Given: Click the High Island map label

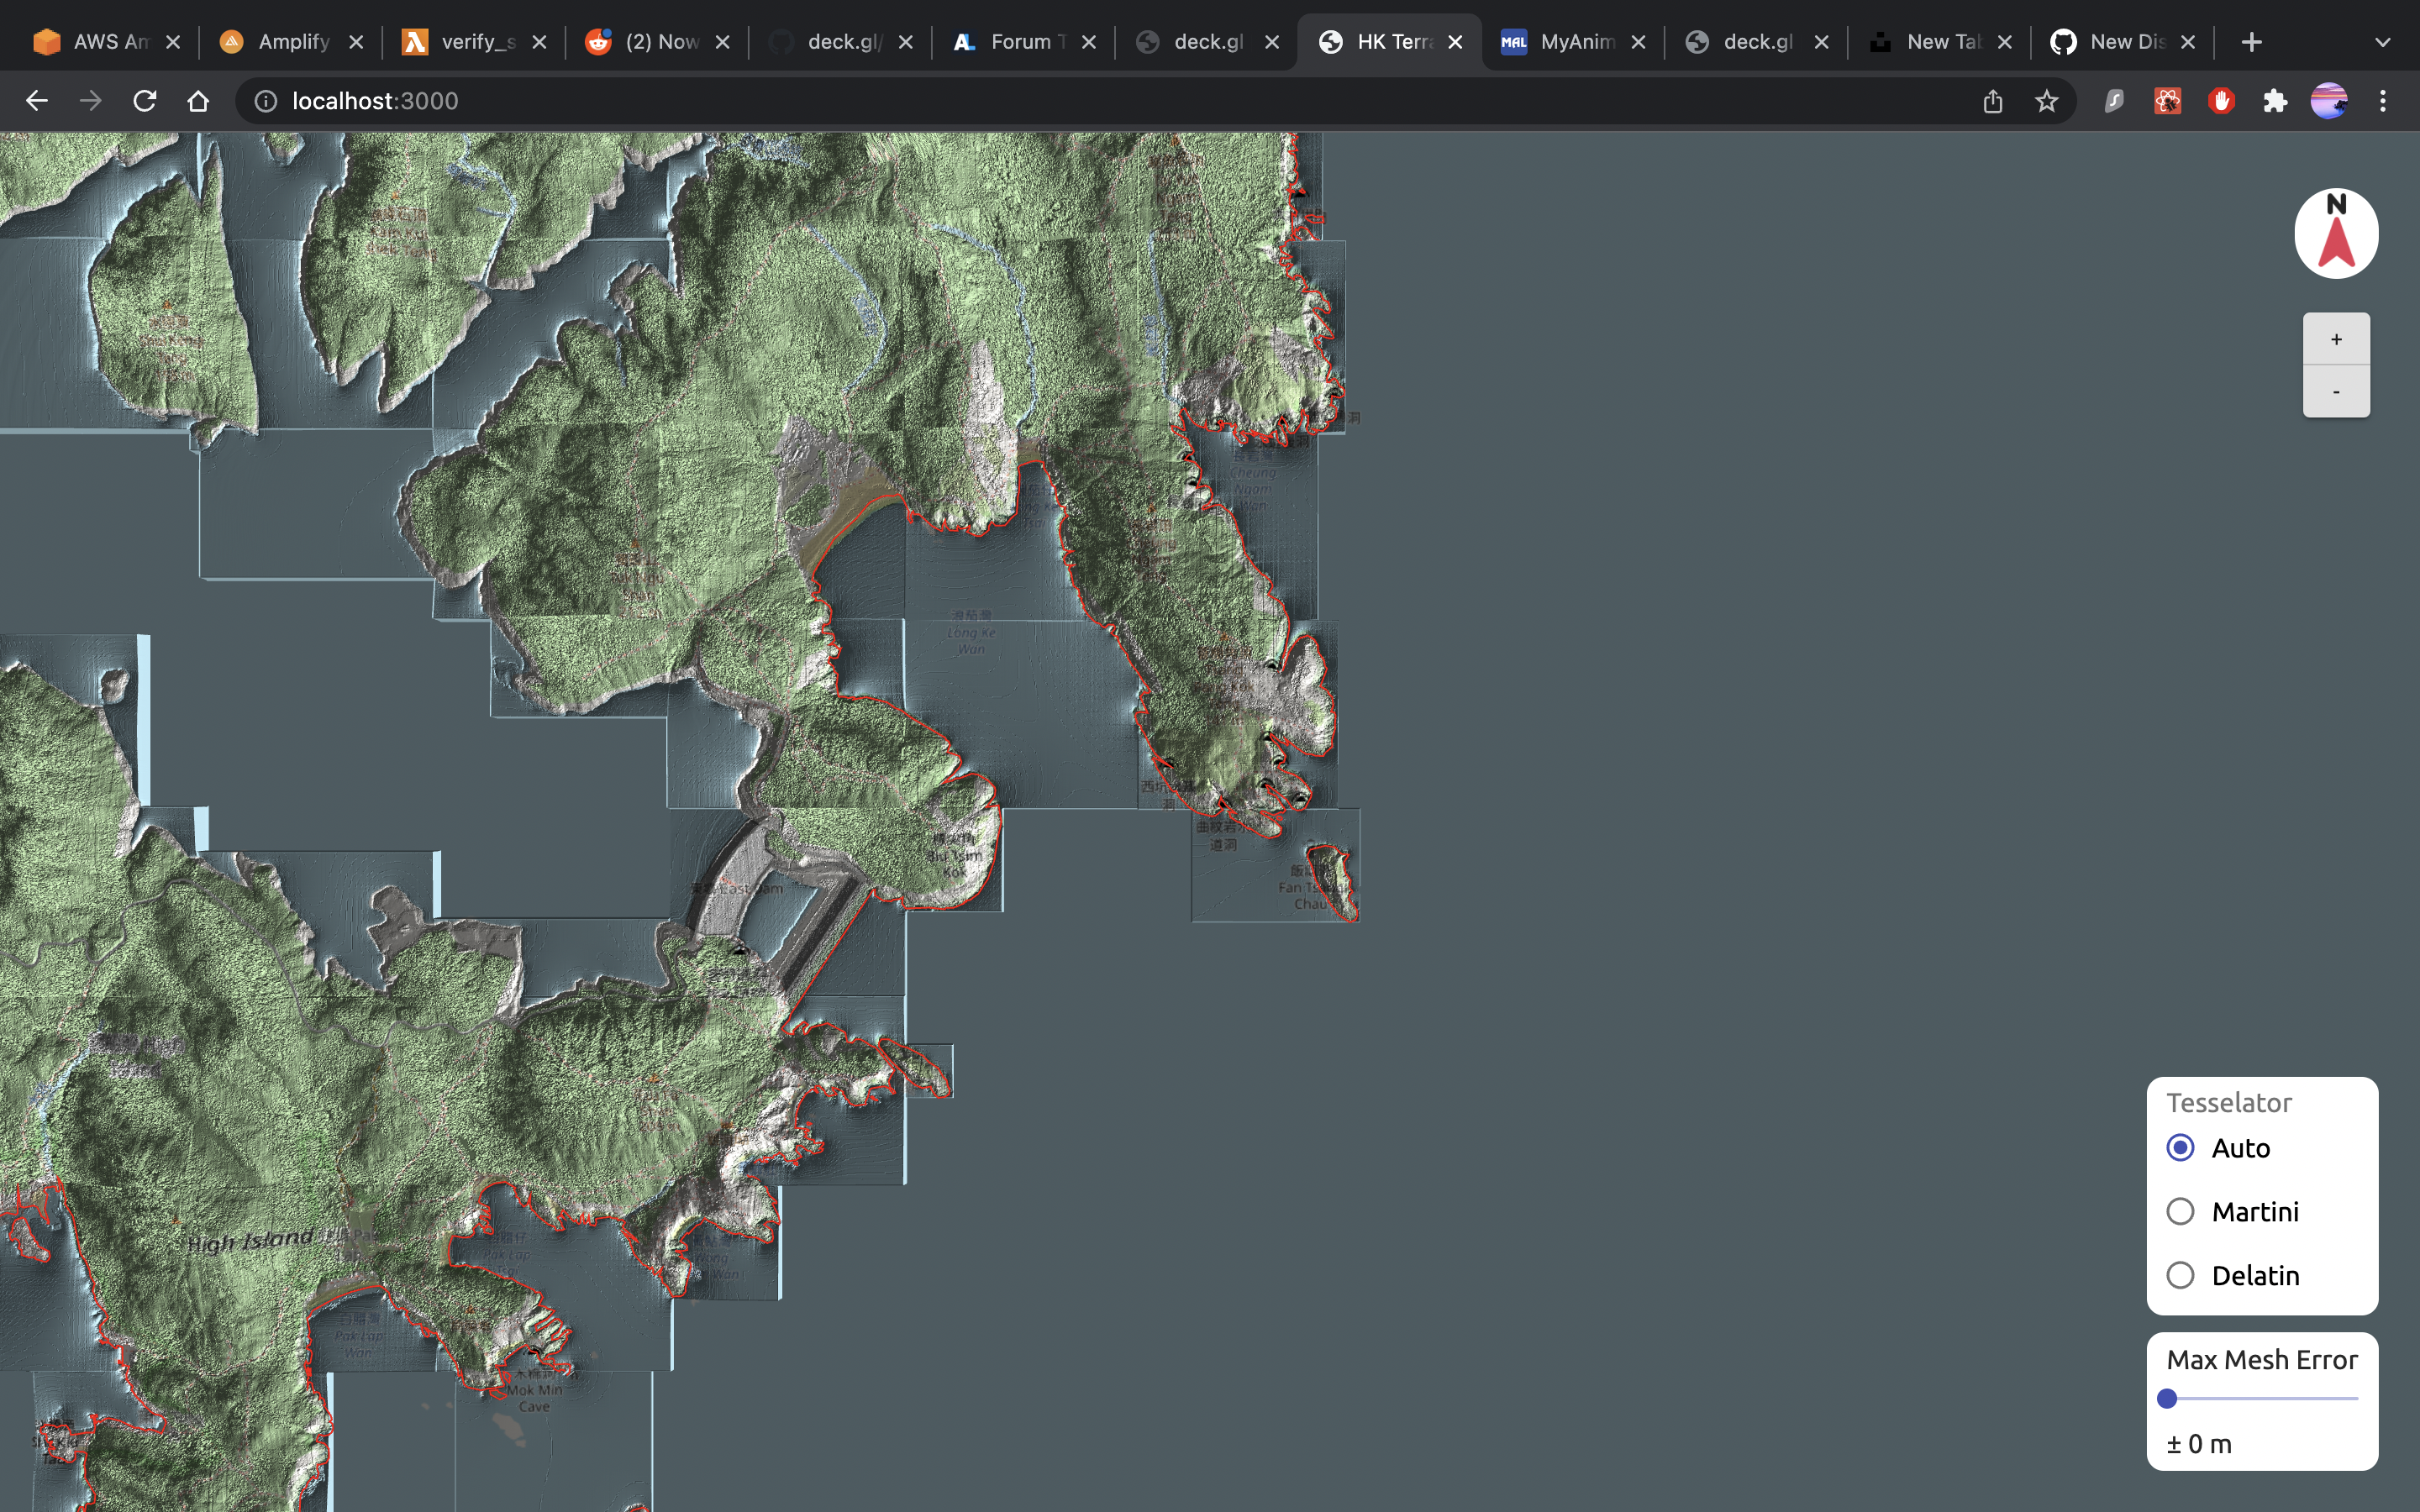Looking at the screenshot, I should (x=250, y=1241).
